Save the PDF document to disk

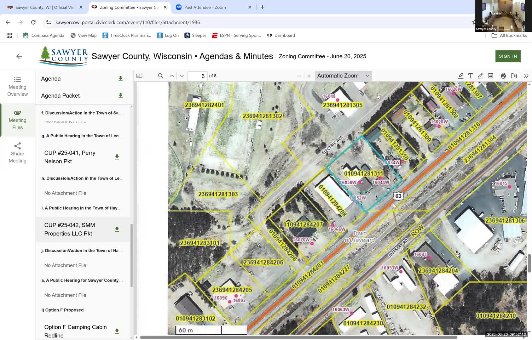click(x=514, y=76)
